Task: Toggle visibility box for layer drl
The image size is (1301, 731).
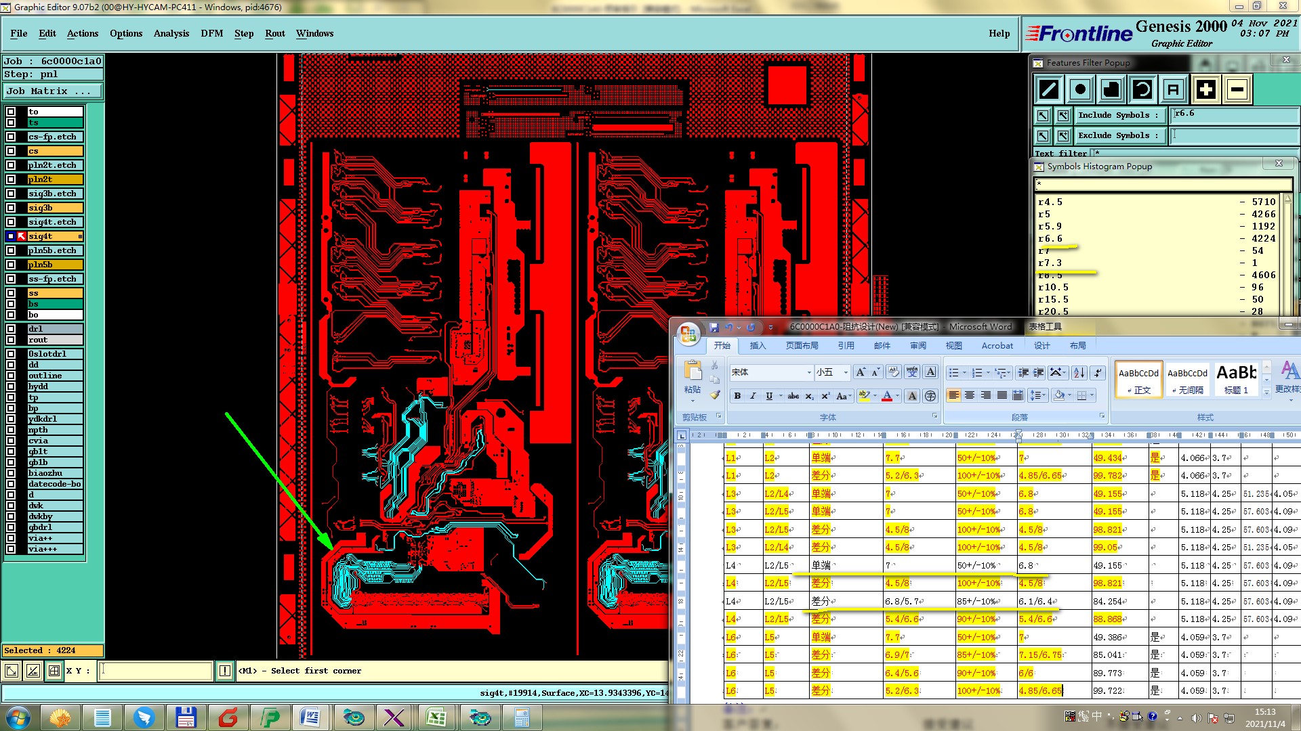Action: pos(11,329)
